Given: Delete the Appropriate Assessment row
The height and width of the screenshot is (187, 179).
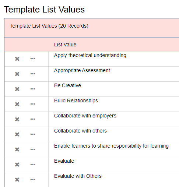Looking at the screenshot, I should [17, 74].
